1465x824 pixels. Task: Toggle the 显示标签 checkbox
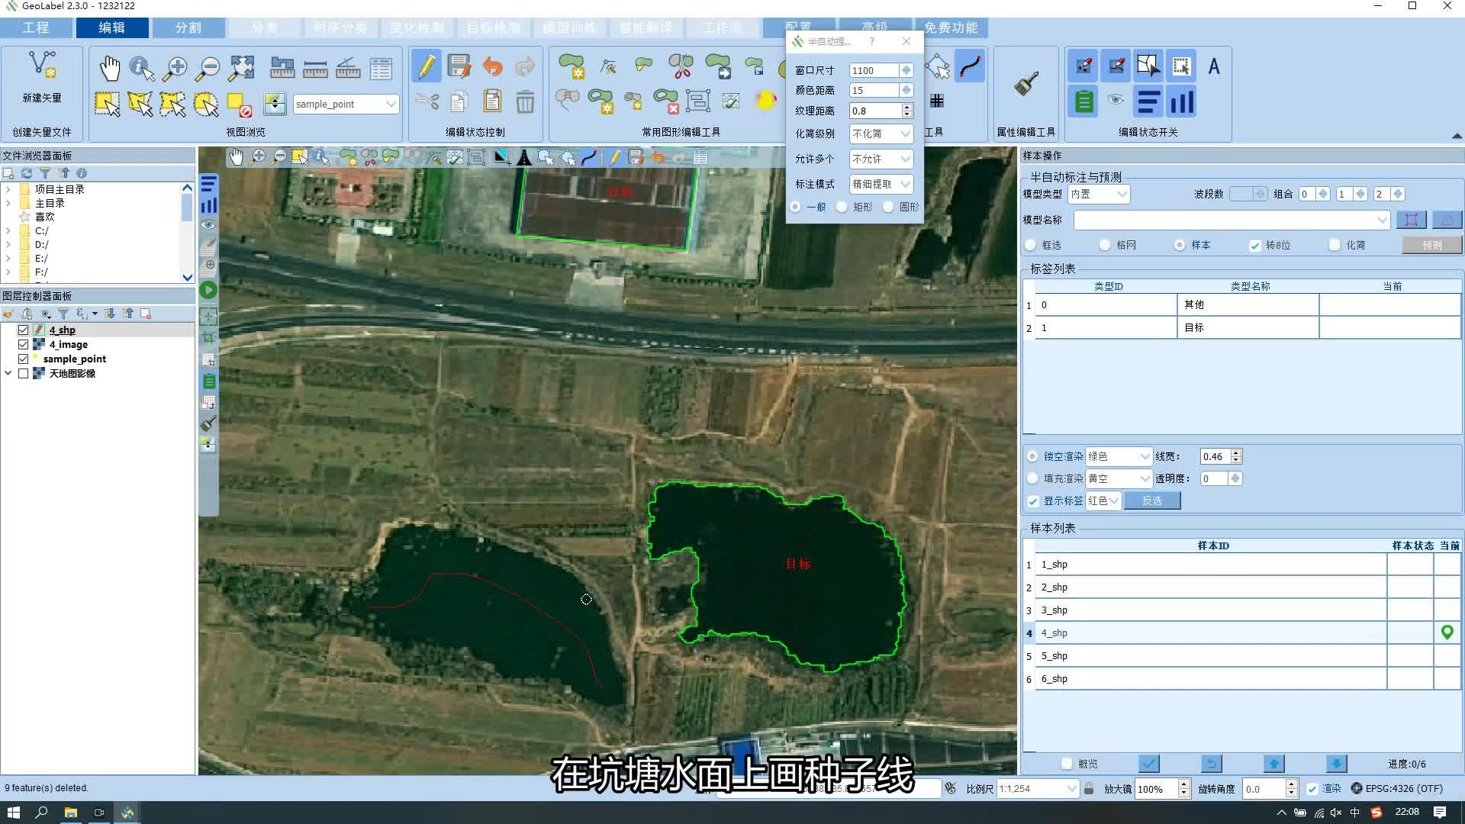tap(1033, 501)
